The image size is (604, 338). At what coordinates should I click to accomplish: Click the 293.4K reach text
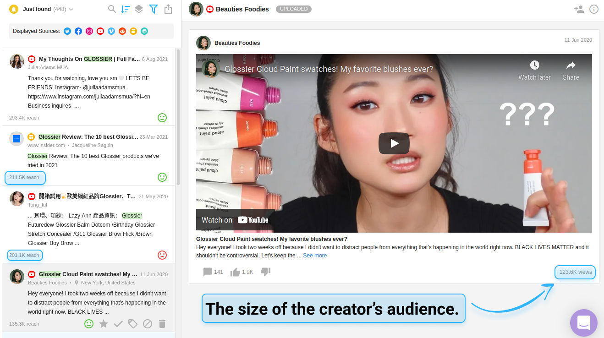pos(24,118)
